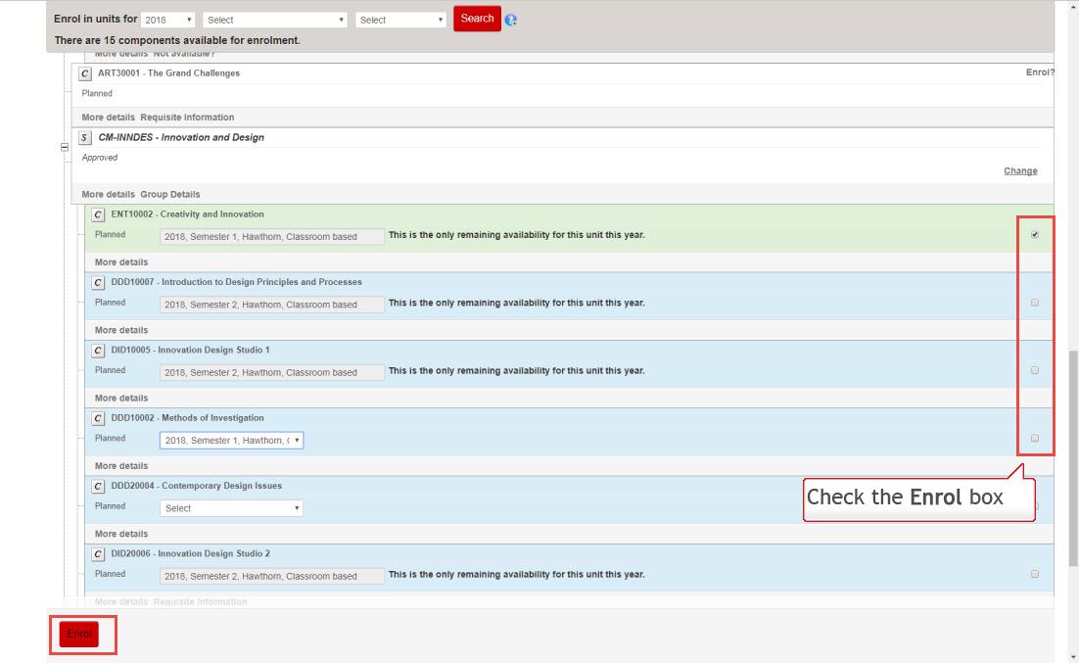Open Group Details for CM-INNDES
Image resolution: width=1079 pixels, height=663 pixels.
point(169,194)
